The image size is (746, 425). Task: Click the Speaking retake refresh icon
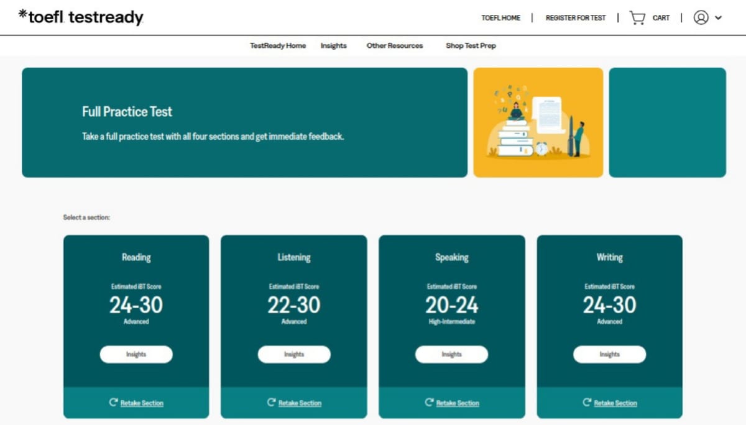[429, 403]
